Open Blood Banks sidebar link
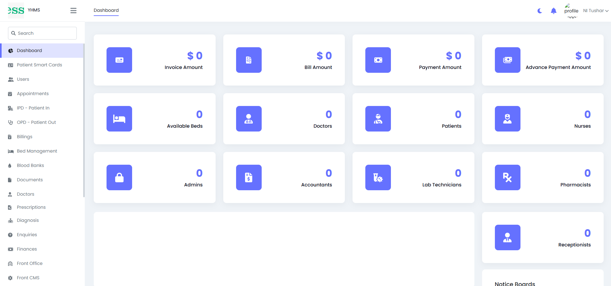611x286 pixels. [x=30, y=165]
